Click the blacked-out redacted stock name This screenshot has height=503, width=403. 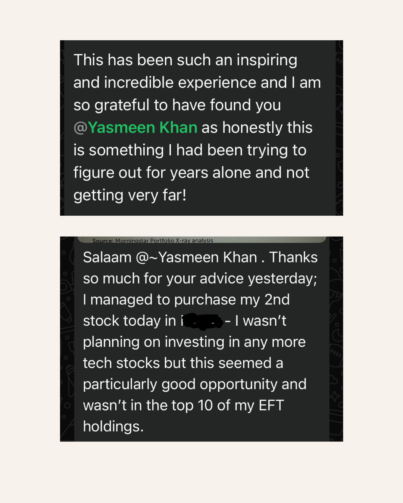pyautogui.click(x=202, y=321)
